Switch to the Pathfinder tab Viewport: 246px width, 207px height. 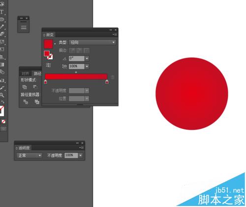tap(37, 73)
